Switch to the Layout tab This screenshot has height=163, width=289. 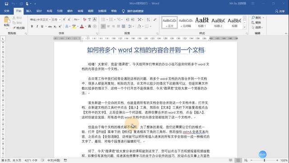point(49,11)
